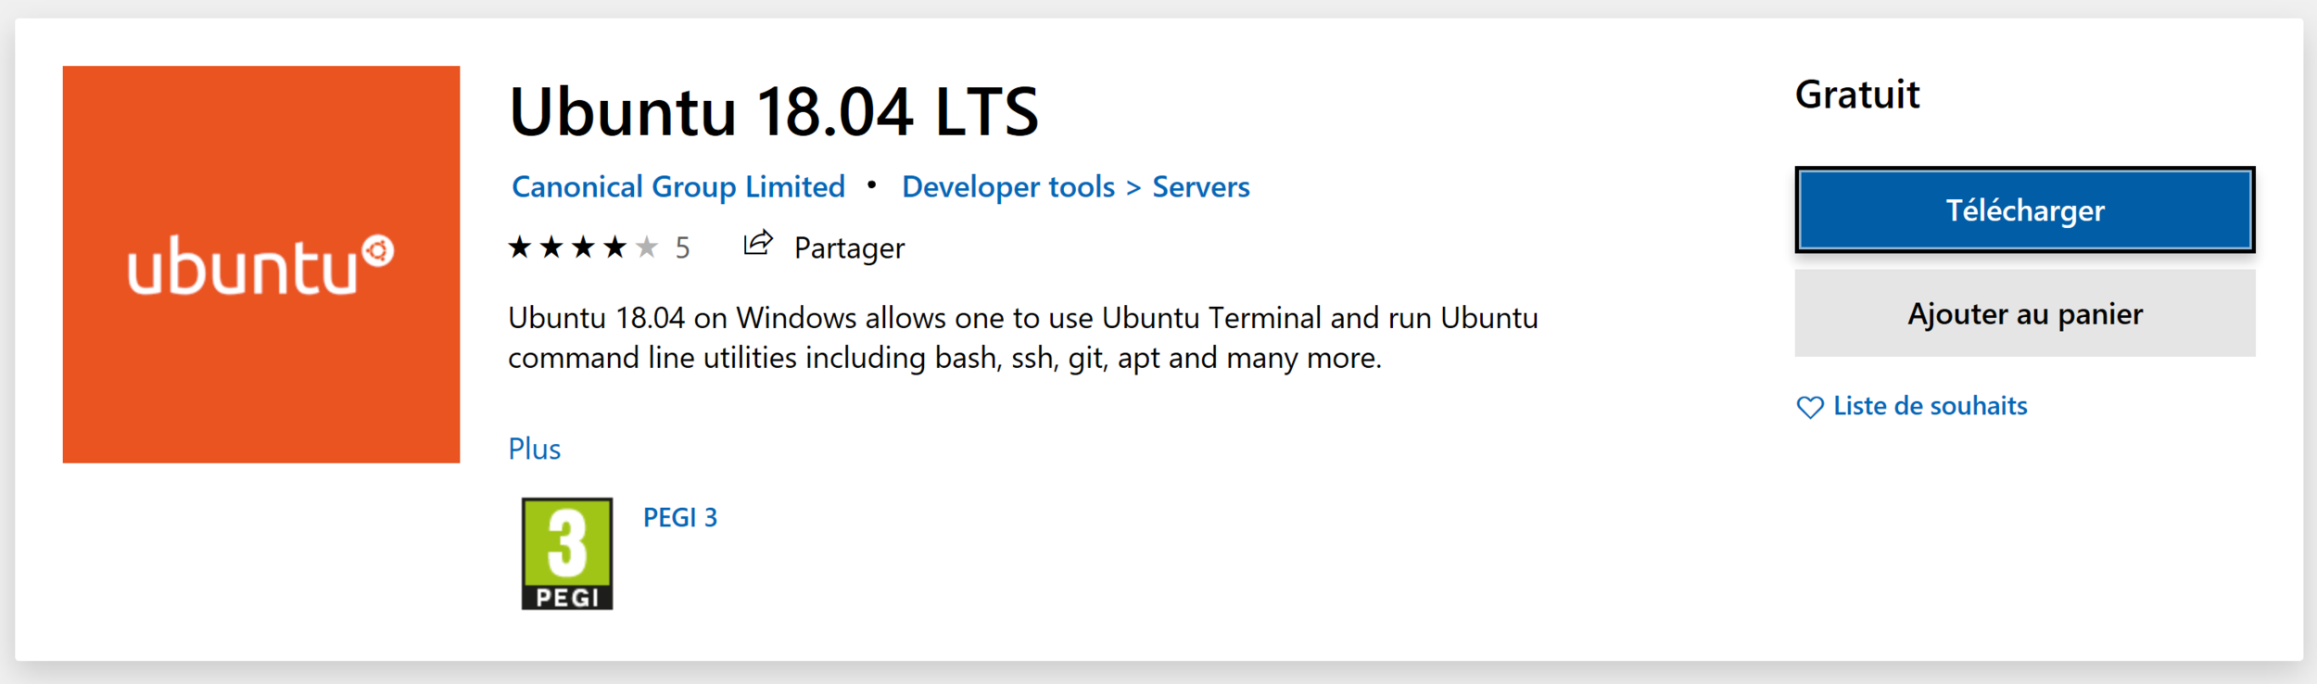2317x684 pixels.
Task: Click the PEGI 3 rating badge icon
Action: (x=567, y=553)
